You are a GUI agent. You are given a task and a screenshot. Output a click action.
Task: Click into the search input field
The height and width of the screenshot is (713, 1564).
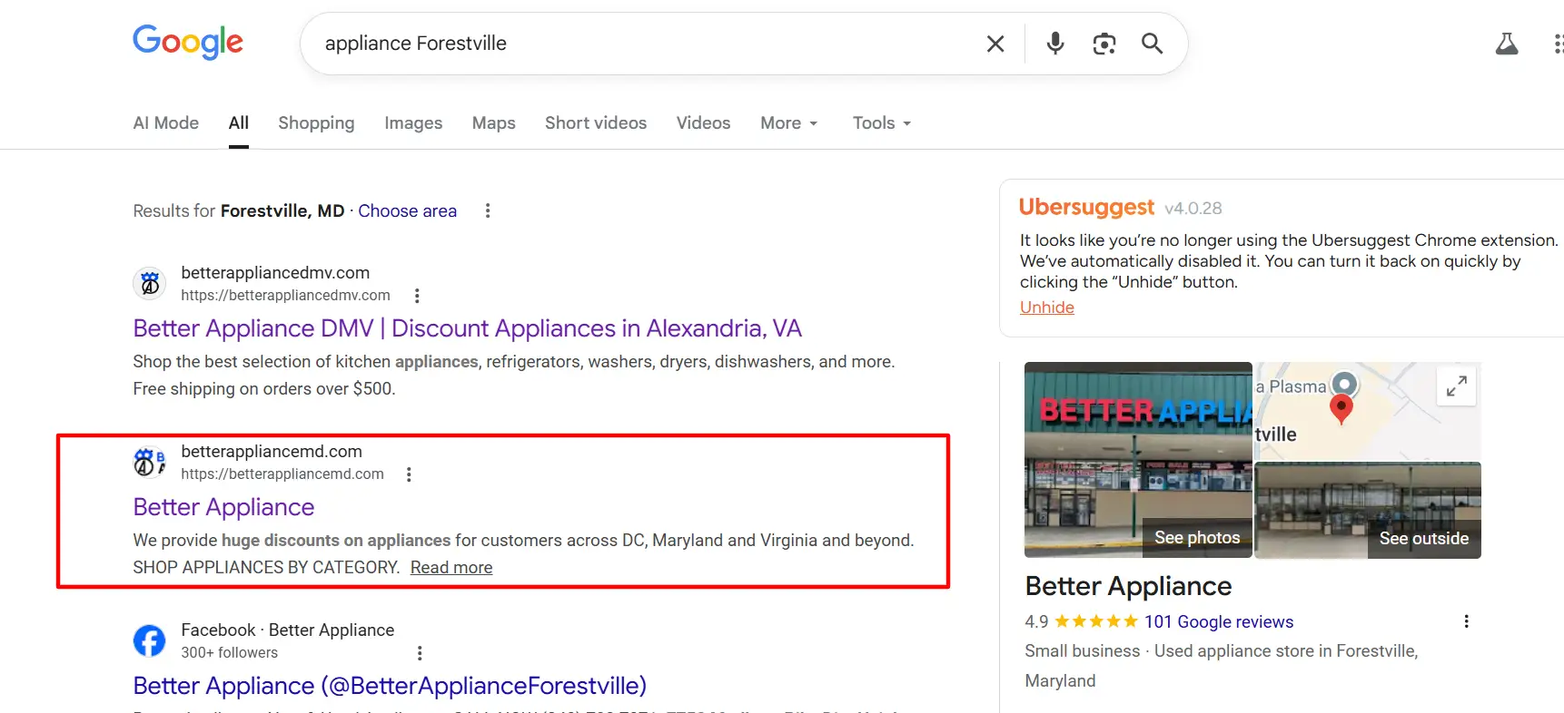(636, 44)
